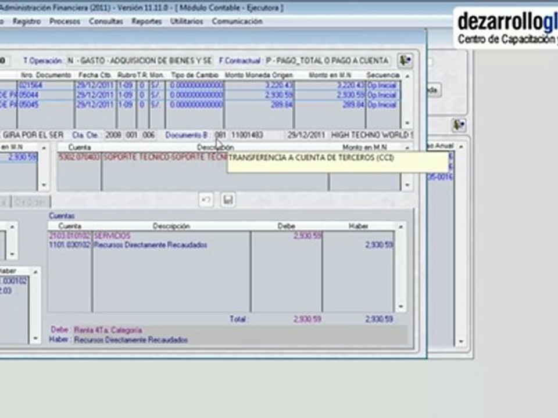Image resolution: width=558 pixels, height=418 pixels.
Task: Select the 2103.010102 SERVICIOS row
Action: click(221, 236)
